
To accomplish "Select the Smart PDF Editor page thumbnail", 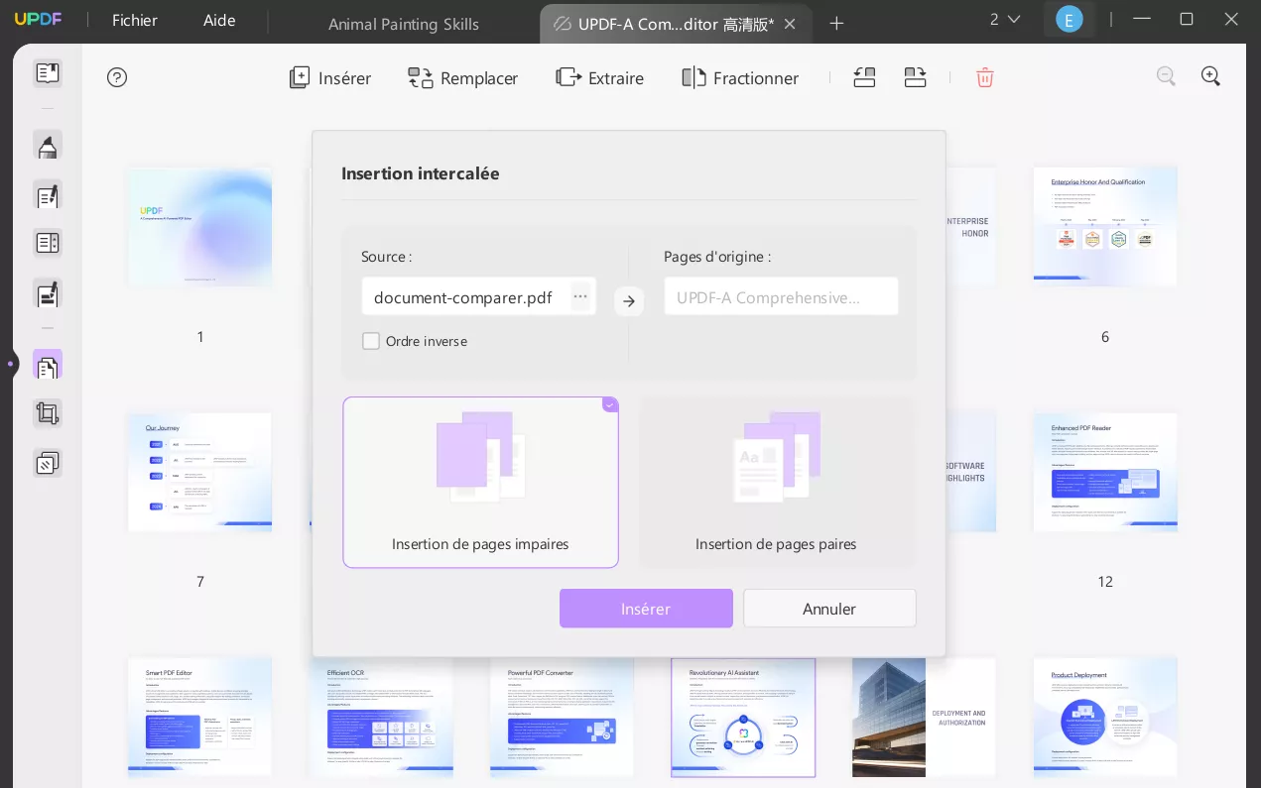I will pyautogui.click(x=199, y=718).
